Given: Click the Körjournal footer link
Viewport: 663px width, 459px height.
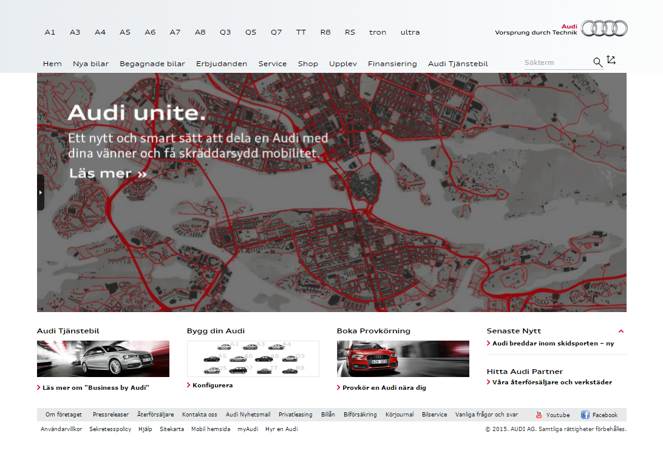Looking at the screenshot, I should (x=399, y=415).
